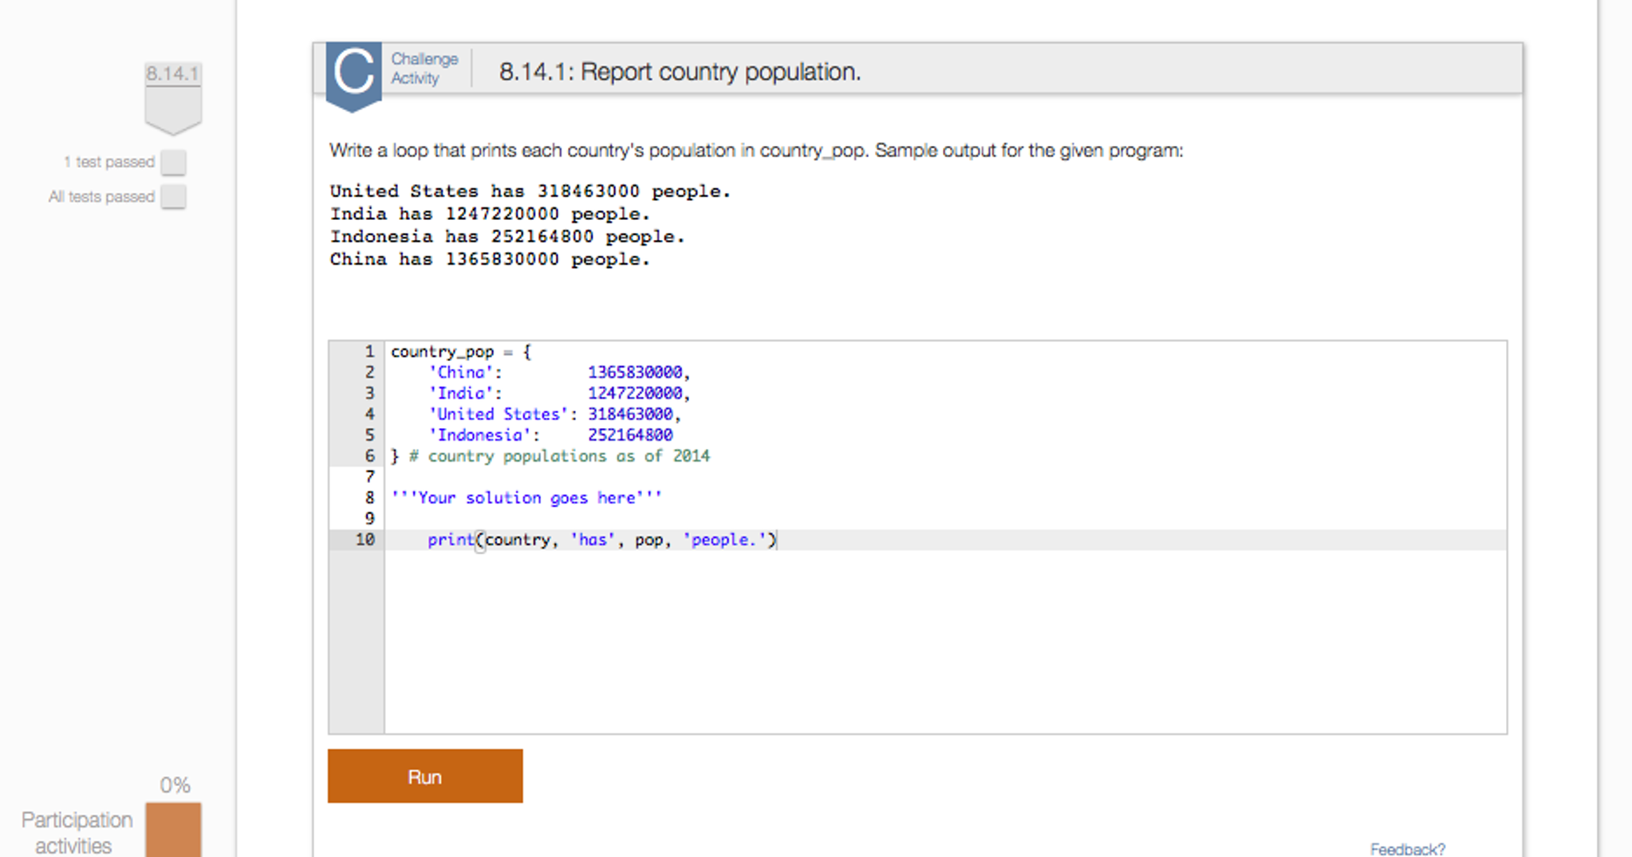Select the 8.14.1 bookmark ribbon
Viewport: 1632px width, 857px height.
click(x=172, y=93)
